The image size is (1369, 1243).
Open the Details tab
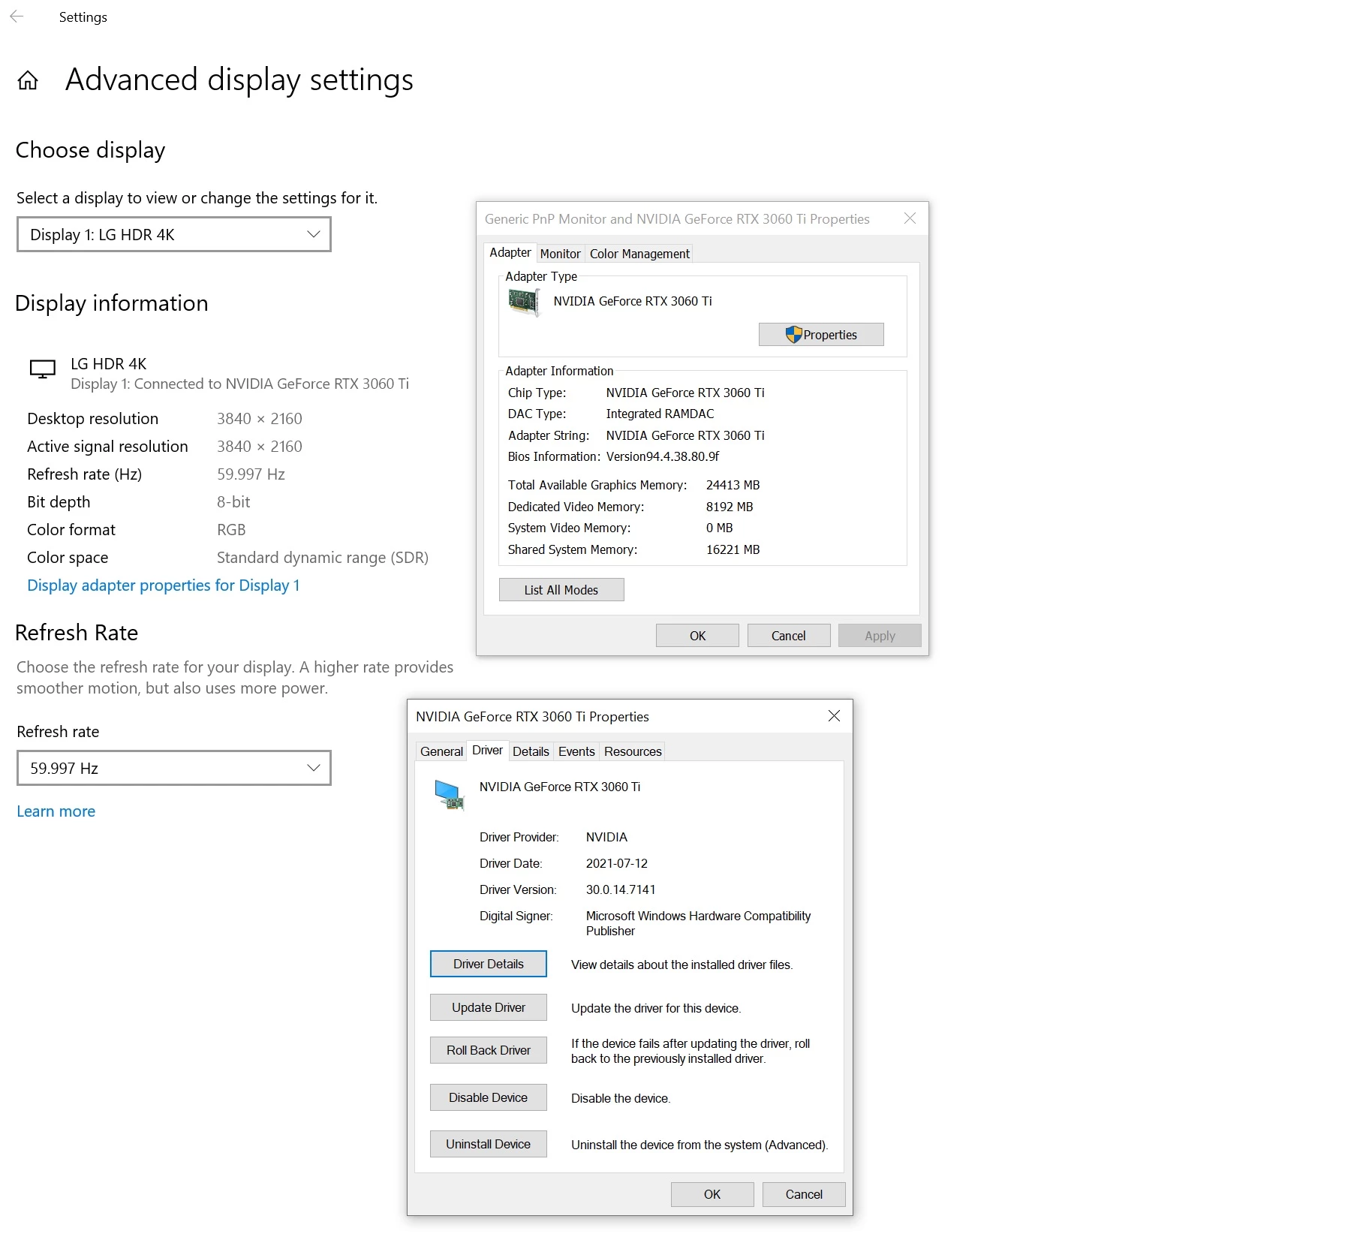pyautogui.click(x=531, y=751)
